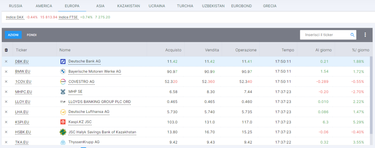Sort by the Vendita column header

pos(212,50)
